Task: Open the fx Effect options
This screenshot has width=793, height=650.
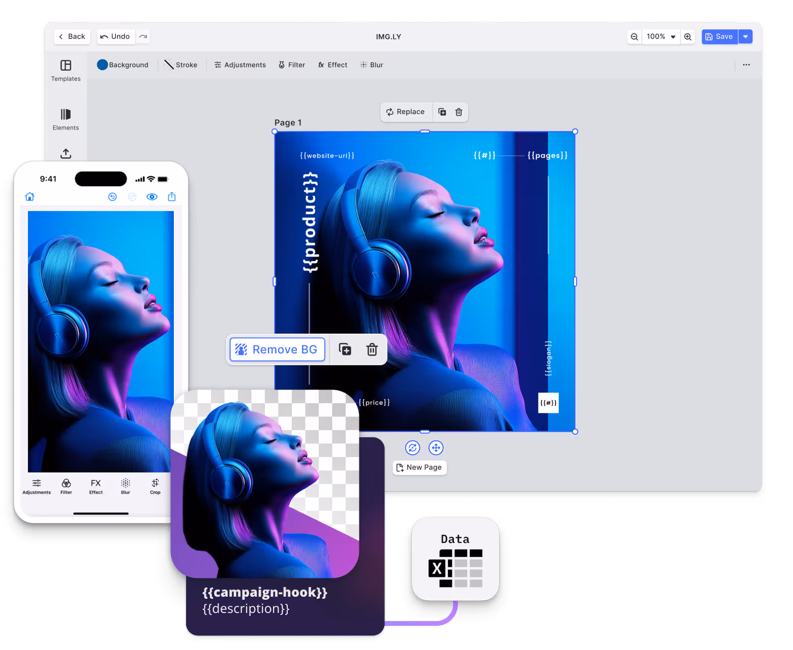Action: coord(333,65)
